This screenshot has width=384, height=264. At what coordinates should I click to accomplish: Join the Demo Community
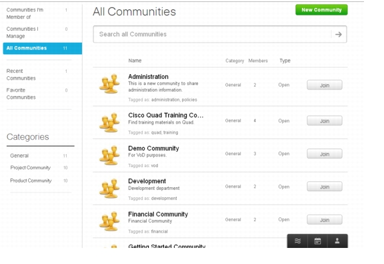click(x=325, y=154)
